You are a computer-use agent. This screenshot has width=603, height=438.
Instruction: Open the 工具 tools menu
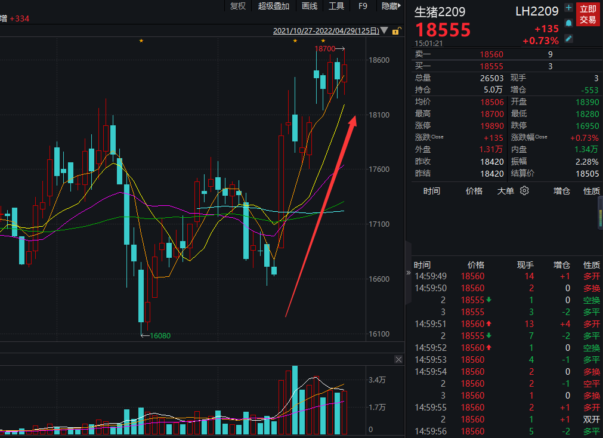pos(336,6)
